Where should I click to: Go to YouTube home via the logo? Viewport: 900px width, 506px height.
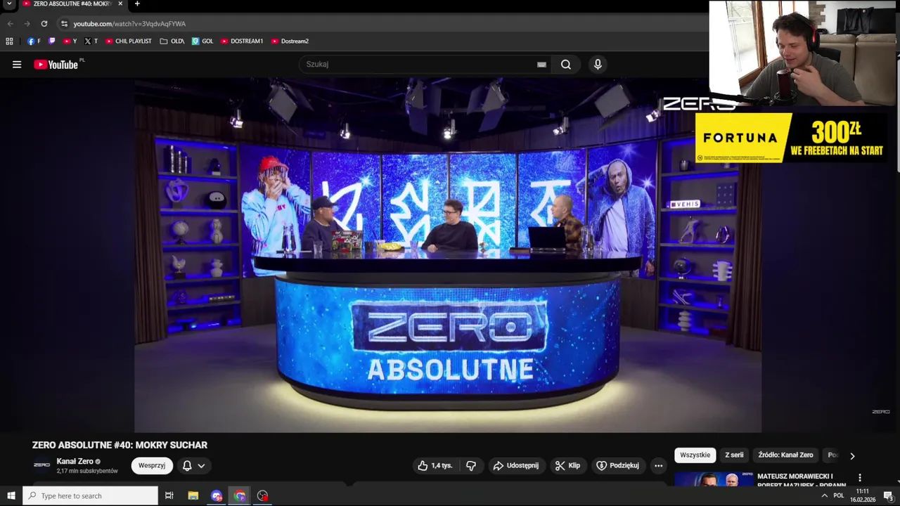[56, 65]
